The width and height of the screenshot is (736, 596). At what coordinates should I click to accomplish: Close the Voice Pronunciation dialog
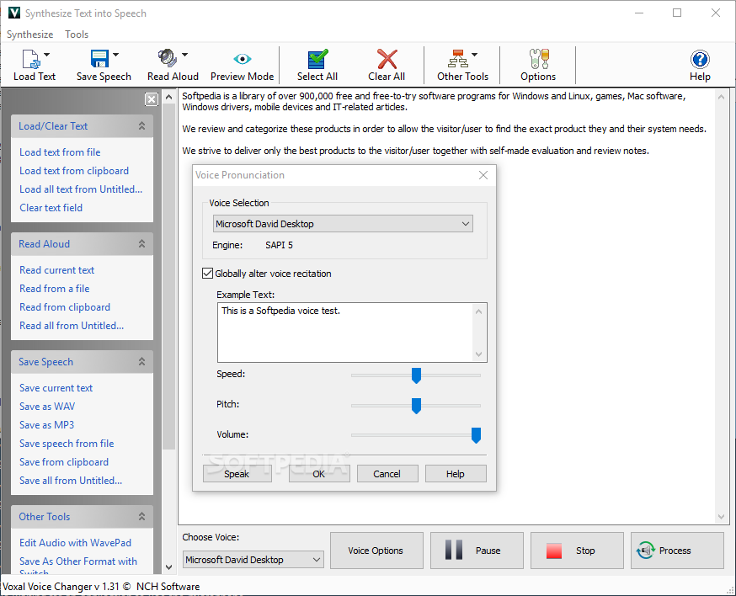pos(483,175)
